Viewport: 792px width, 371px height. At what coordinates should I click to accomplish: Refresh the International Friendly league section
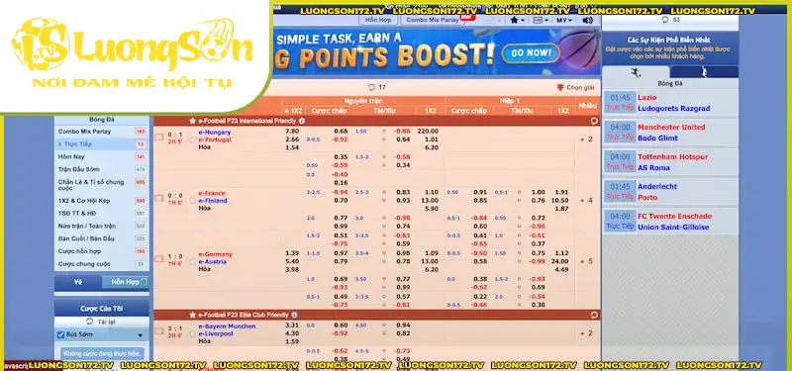pos(593,121)
